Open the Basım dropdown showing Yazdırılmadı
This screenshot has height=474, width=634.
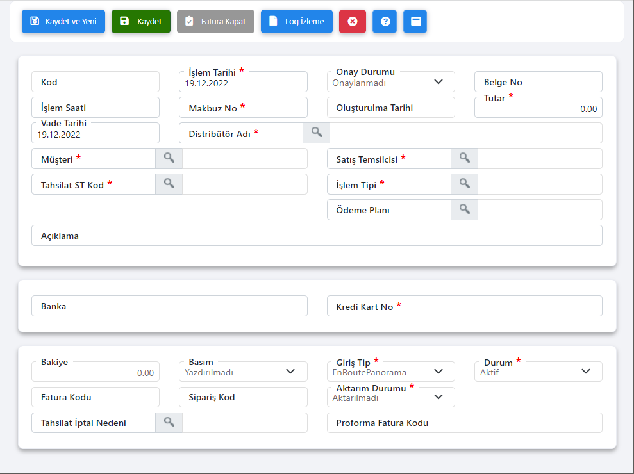click(x=243, y=372)
